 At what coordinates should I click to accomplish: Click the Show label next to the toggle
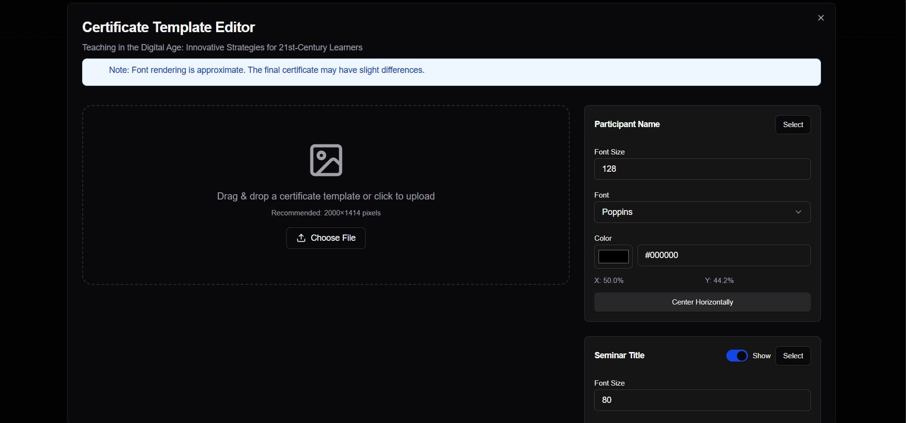(761, 355)
